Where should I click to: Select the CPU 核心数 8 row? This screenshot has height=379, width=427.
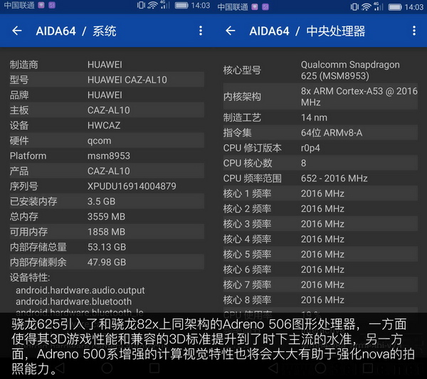[x=320, y=164]
